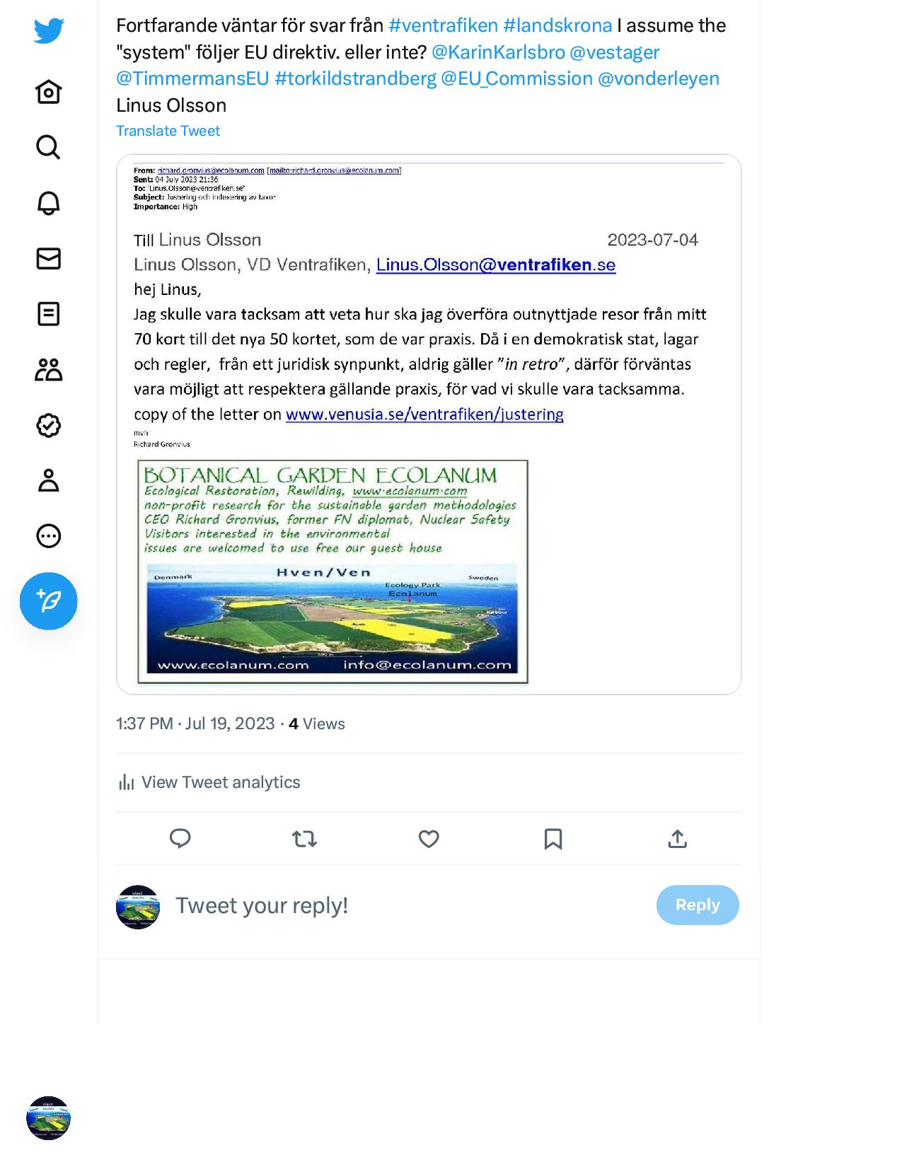Image resolution: width=902 pixels, height=1167 pixels.
Task: Open the attached email image
Action: pos(429,424)
